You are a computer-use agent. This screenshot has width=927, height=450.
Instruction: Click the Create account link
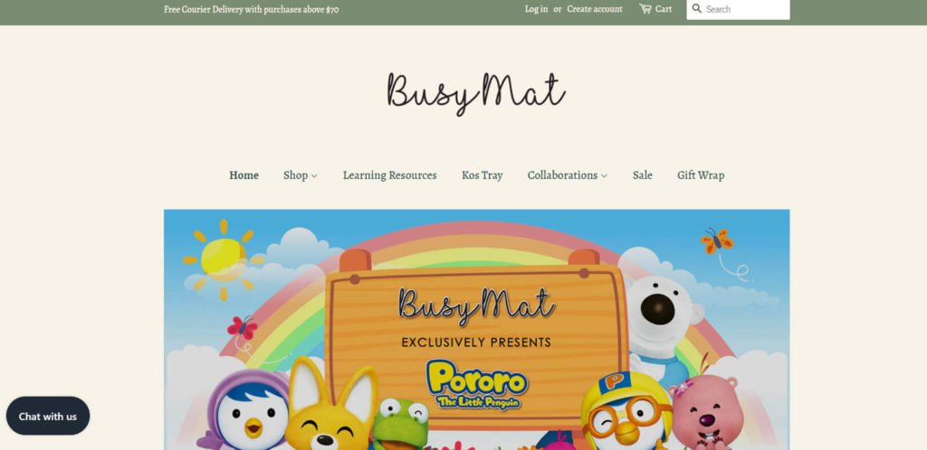click(595, 9)
